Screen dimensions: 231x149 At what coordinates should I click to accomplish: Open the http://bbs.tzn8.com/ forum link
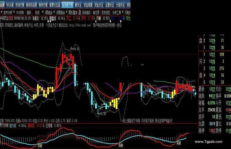coord(80,25)
